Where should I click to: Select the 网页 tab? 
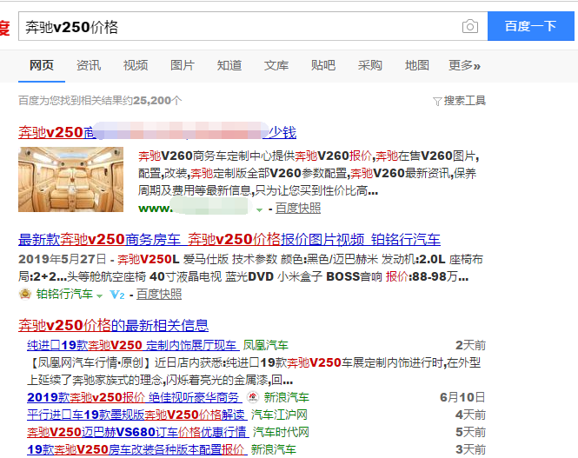(x=42, y=65)
